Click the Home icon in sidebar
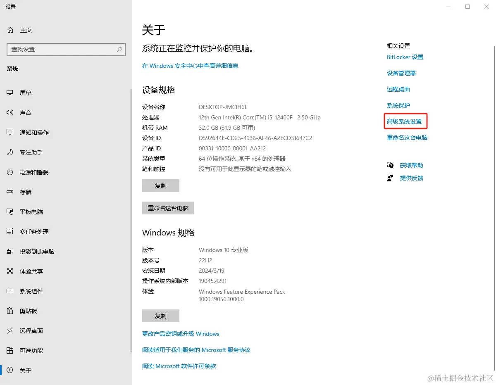Screen dimensions: 496x385 10,30
